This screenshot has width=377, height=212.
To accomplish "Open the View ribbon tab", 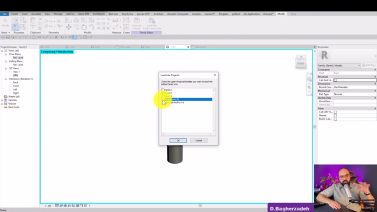I will pyautogui.click(x=47, y=14).
